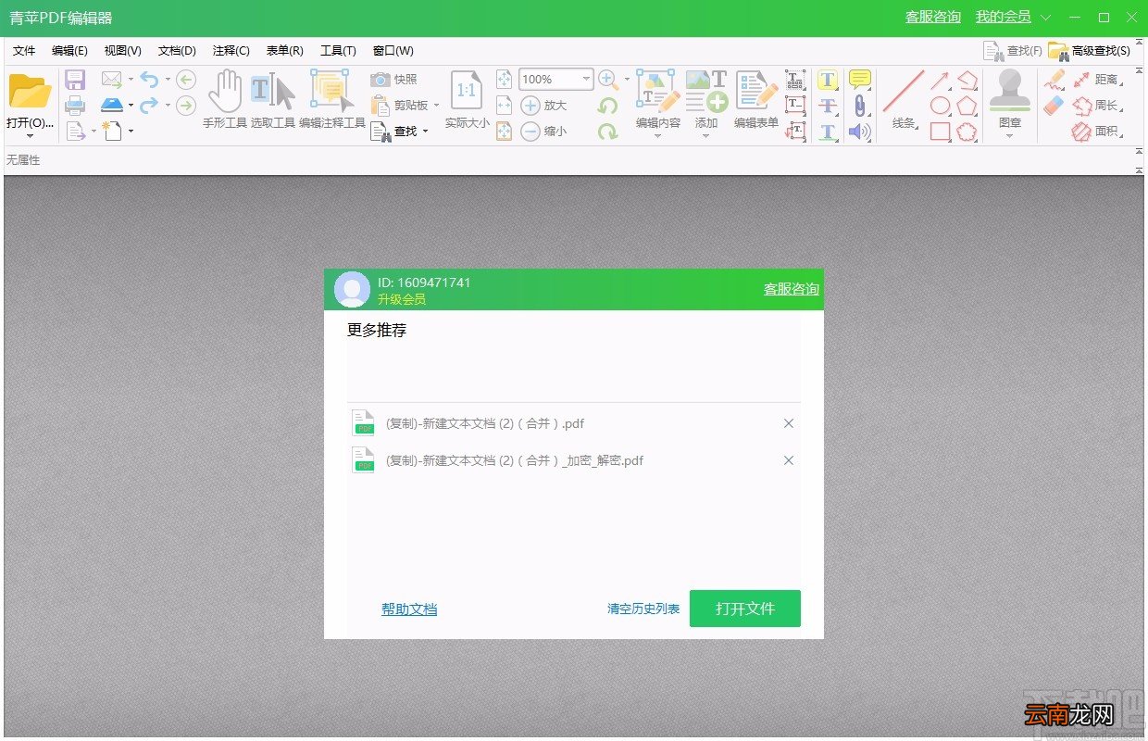Click the yellow folder 打开 icon
The image size is (1148, 741).
[30, 91]
